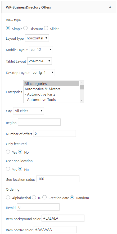Collapse the WP-BusinessDirectory Offers widget panel
Screen dimensions: 117x234
110,7
